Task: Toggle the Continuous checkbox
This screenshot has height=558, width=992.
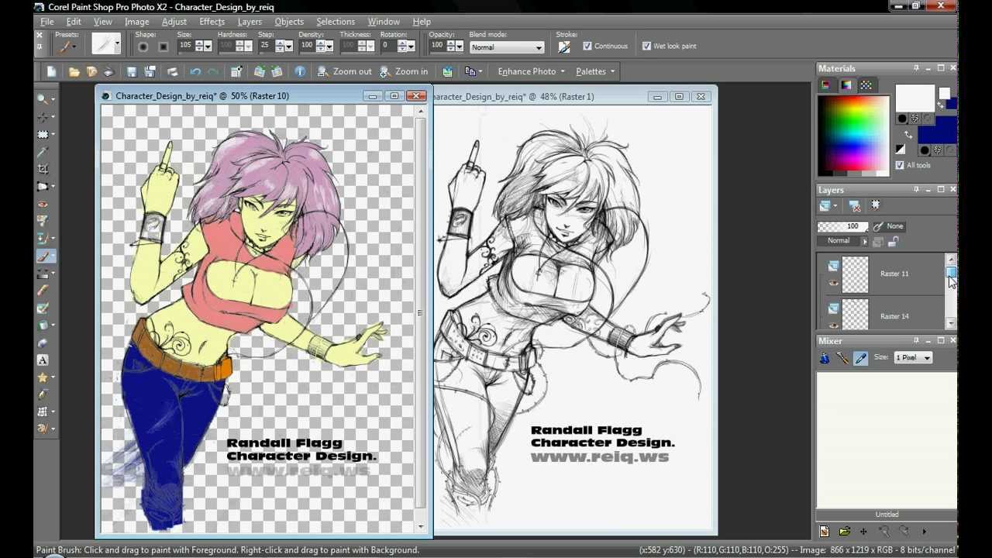Action: pos(587,46)
